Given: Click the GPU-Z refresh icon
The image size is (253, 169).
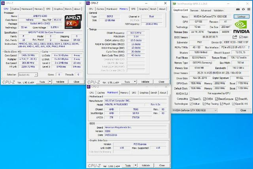Looking at the screenshot, I should (x=243, y=9).
